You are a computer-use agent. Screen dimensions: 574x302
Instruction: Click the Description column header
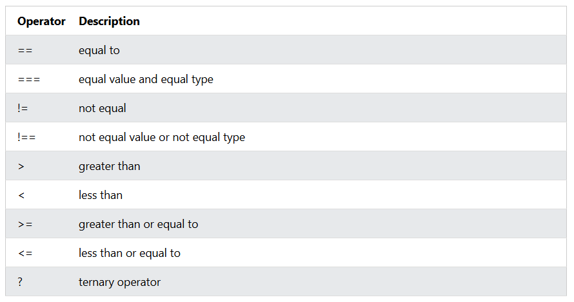tap(109, 21)
